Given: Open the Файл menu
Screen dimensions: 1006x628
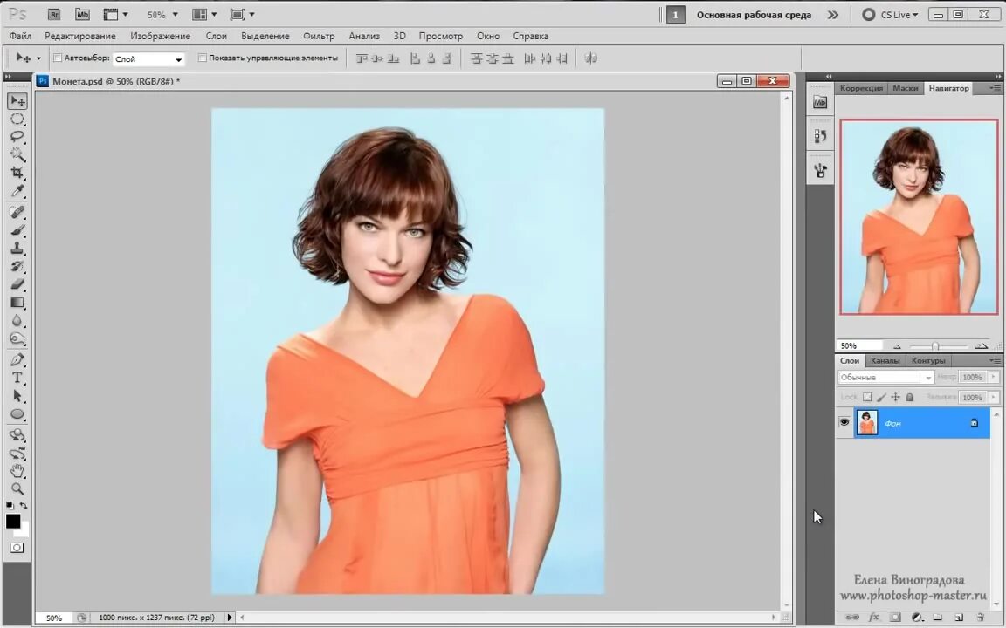Looking at the screenshot, I should click(x=21, y=36).
